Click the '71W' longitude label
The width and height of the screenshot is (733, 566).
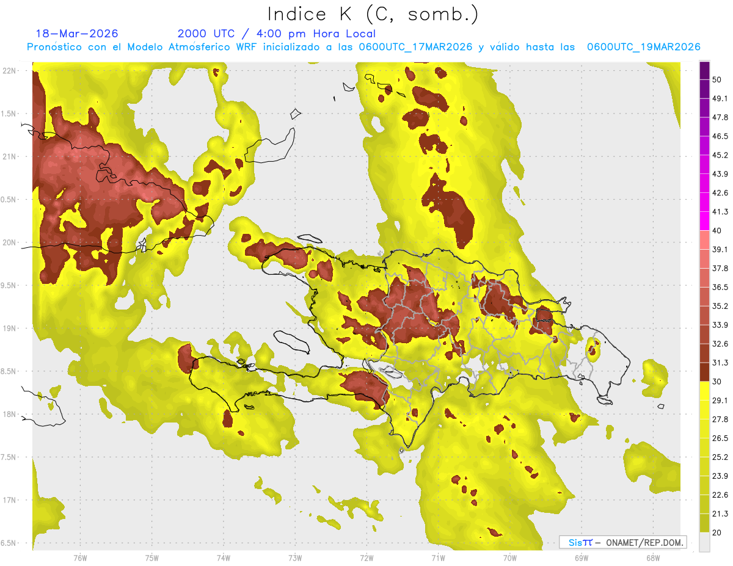438,558
